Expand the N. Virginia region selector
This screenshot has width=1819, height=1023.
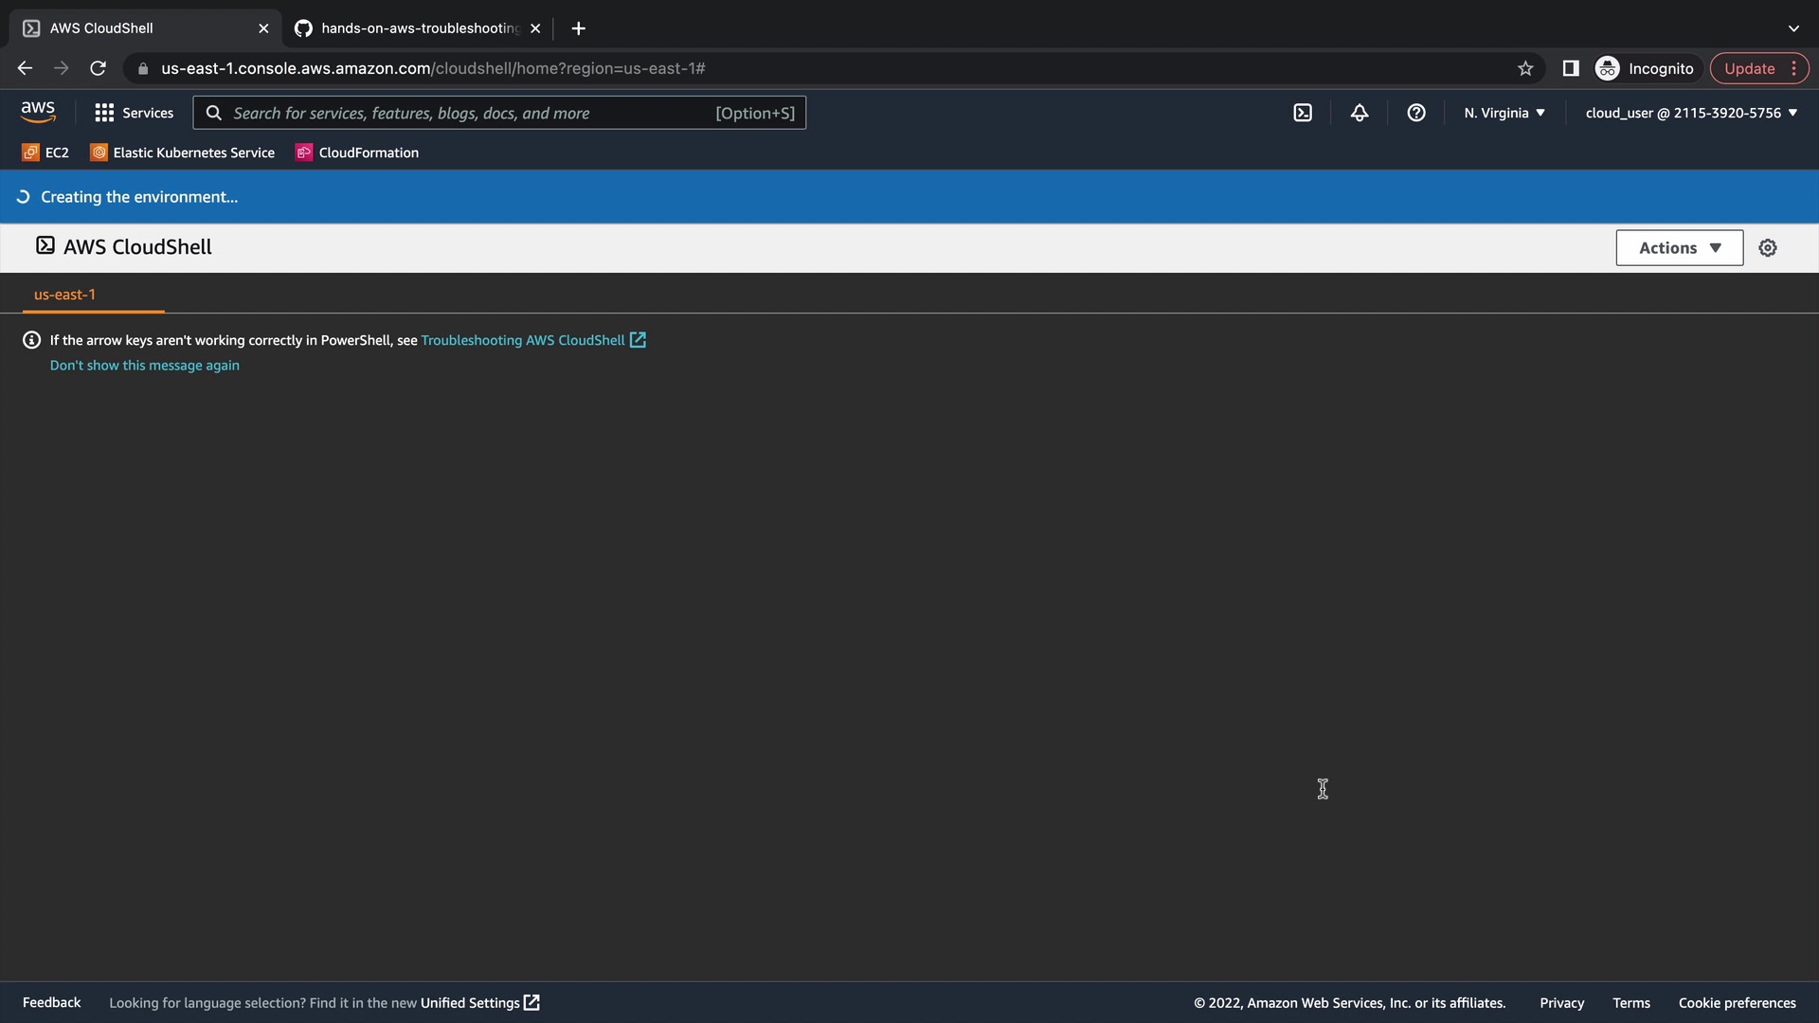[x=1504, y=113]
